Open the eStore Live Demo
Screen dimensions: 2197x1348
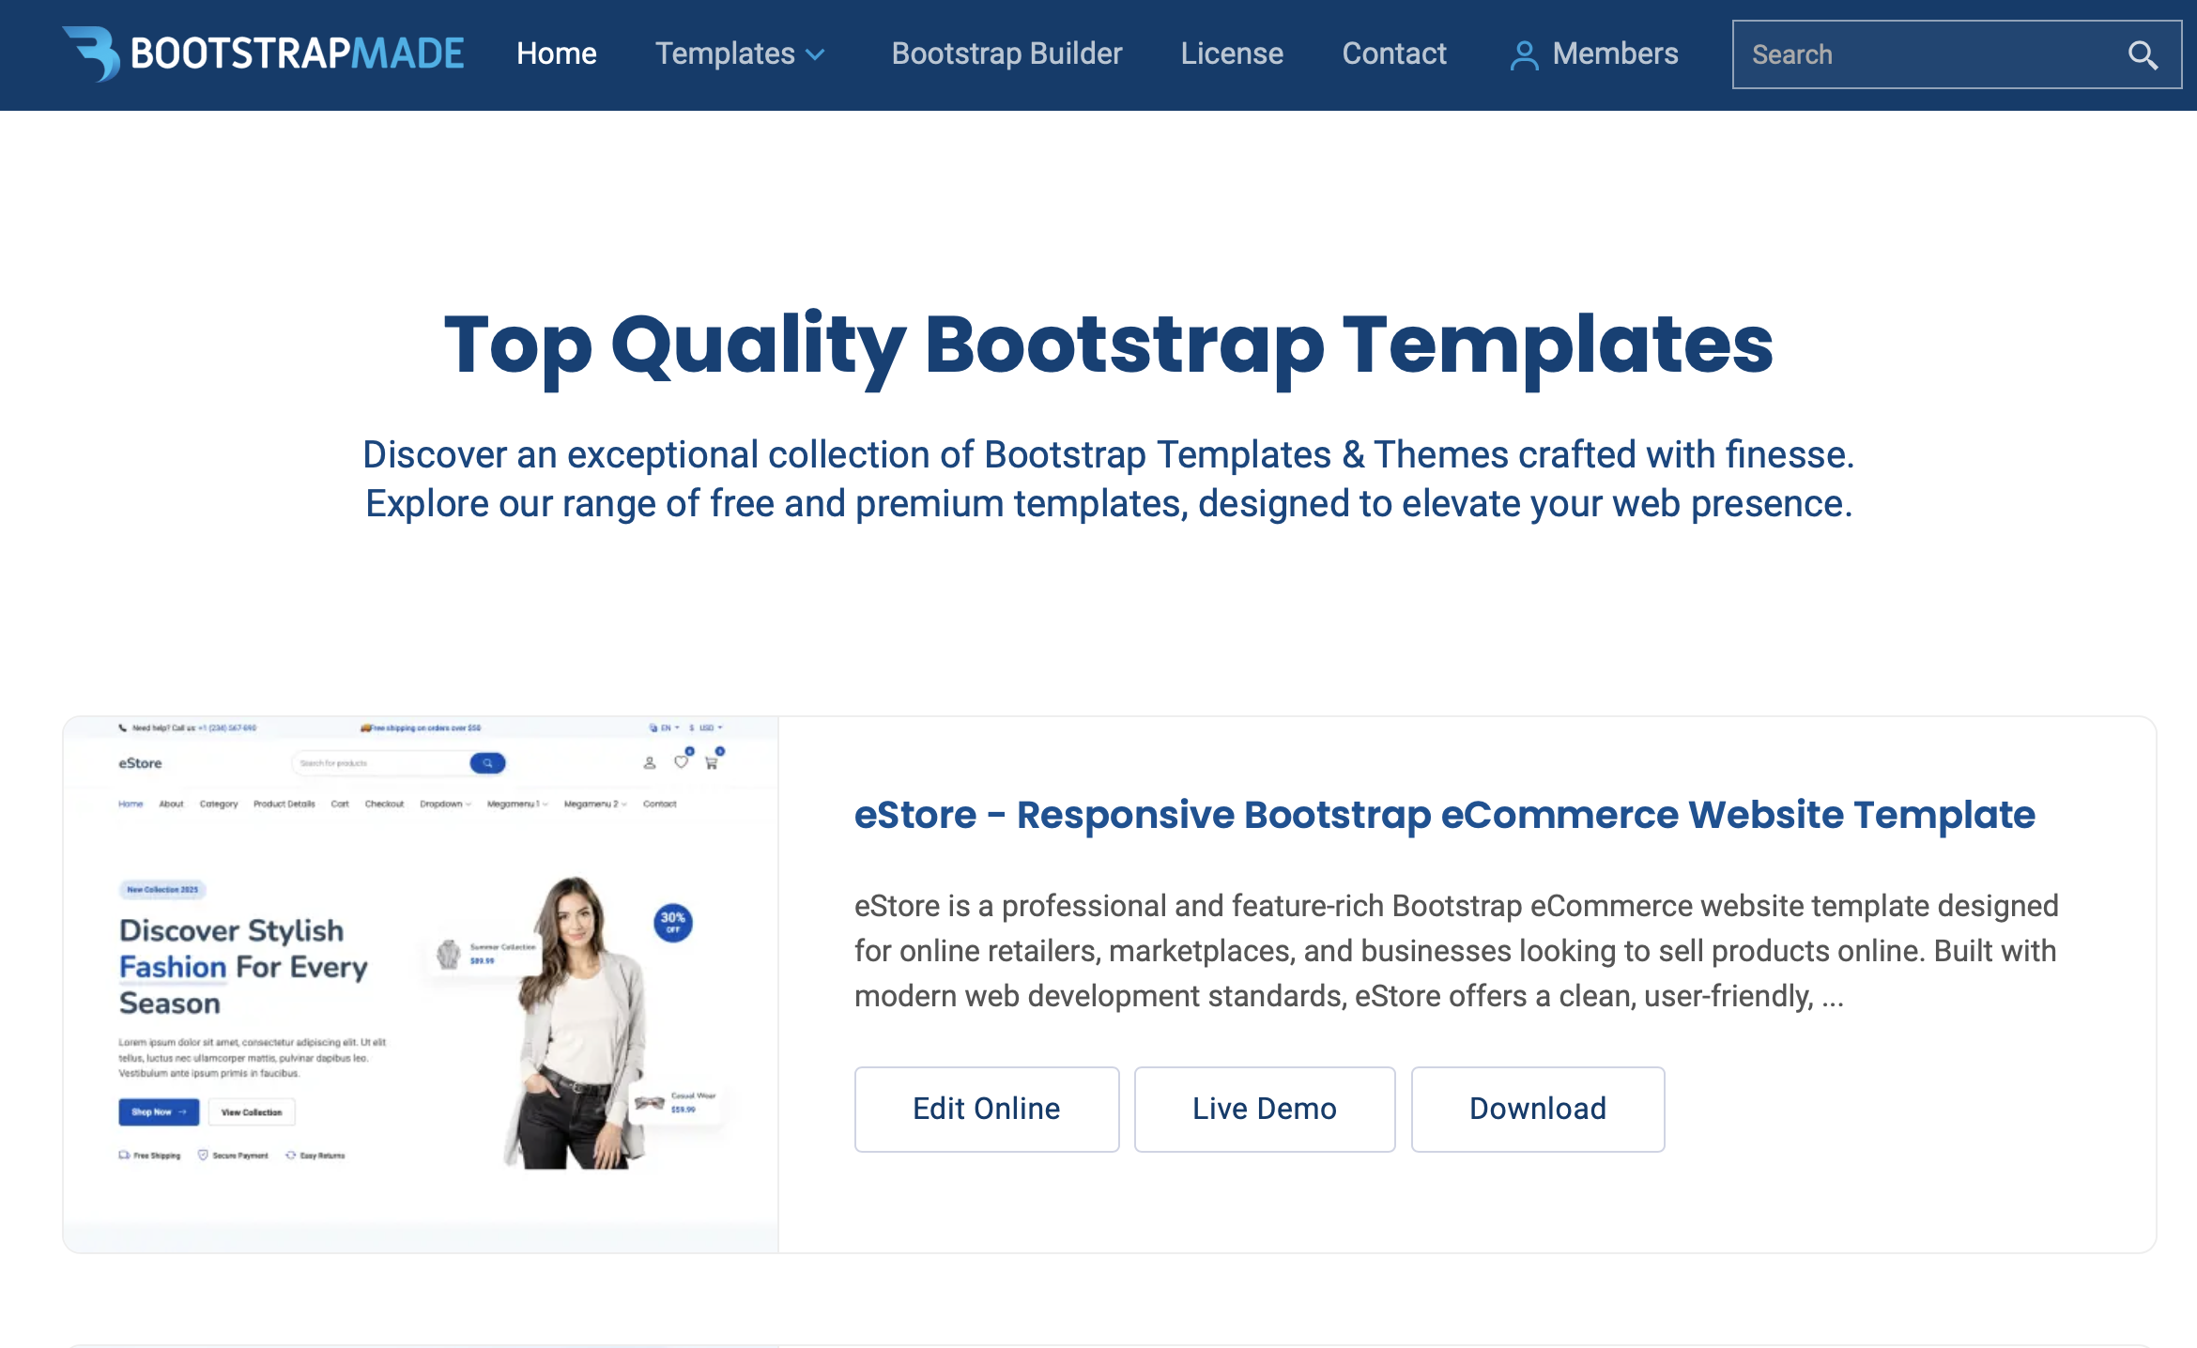pyautogui.click(x=1265, y=1109)
